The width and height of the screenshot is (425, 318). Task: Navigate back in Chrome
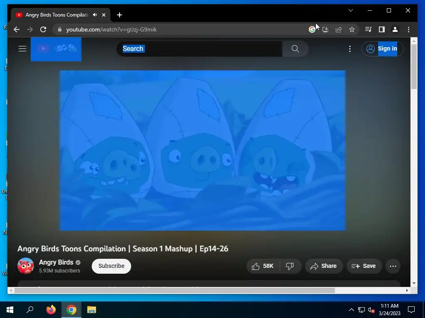point(17,29)
